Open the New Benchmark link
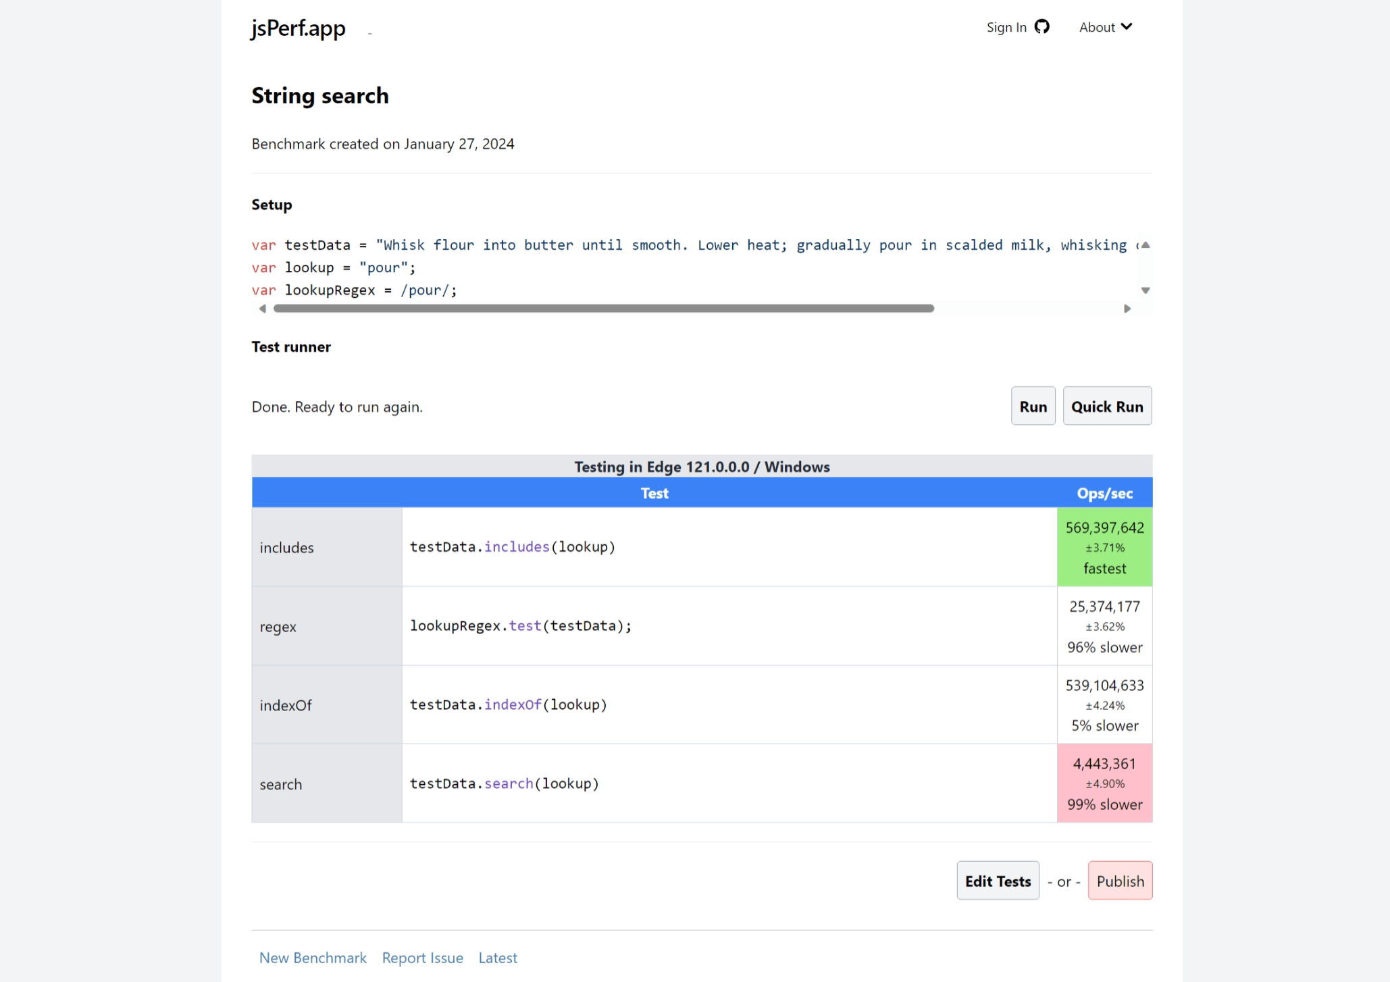This screenshot has height=982, width=1390. click(x=313, y=958)
